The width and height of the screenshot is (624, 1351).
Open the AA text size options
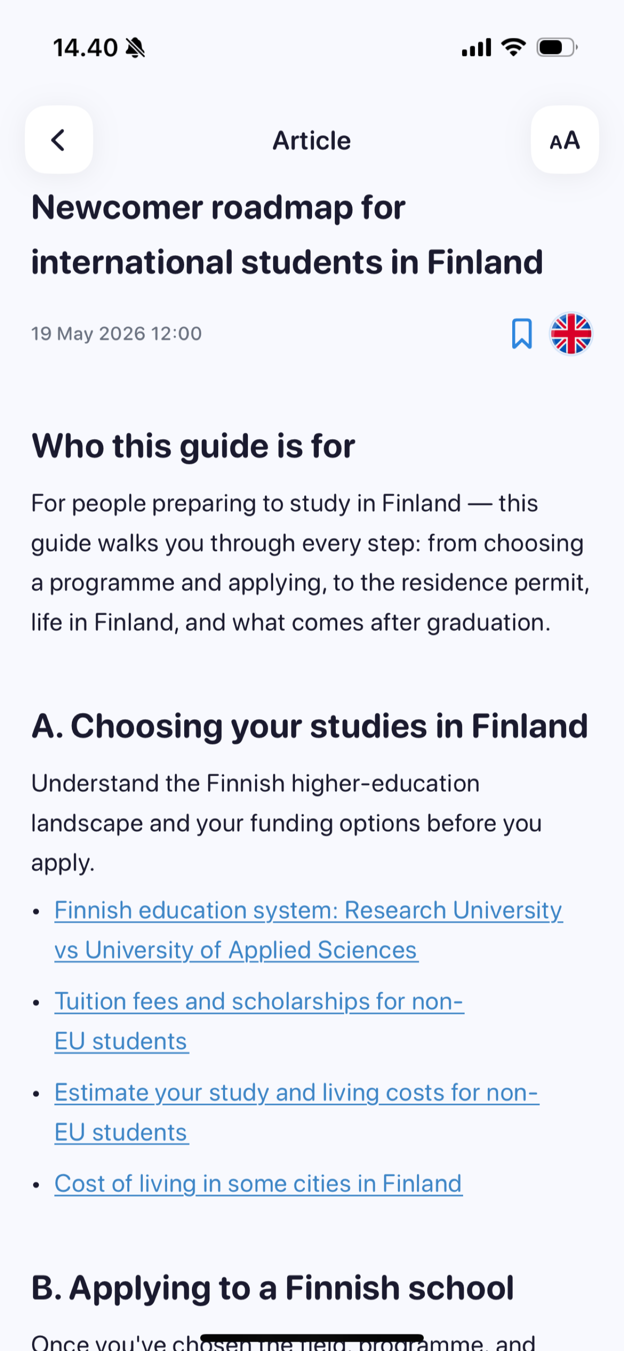[564, 140]
